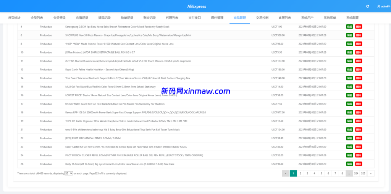Open the 账变记录 tab
Image resolution: width=391 pixels, height=194 pixels.
pyautogui.click(x=150, y=18)
